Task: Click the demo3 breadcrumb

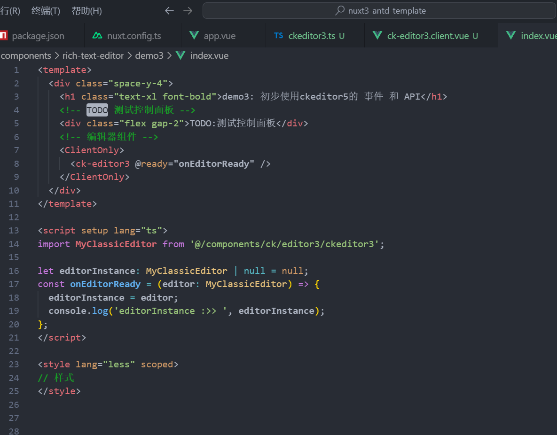Action: [x=149, y=56]
